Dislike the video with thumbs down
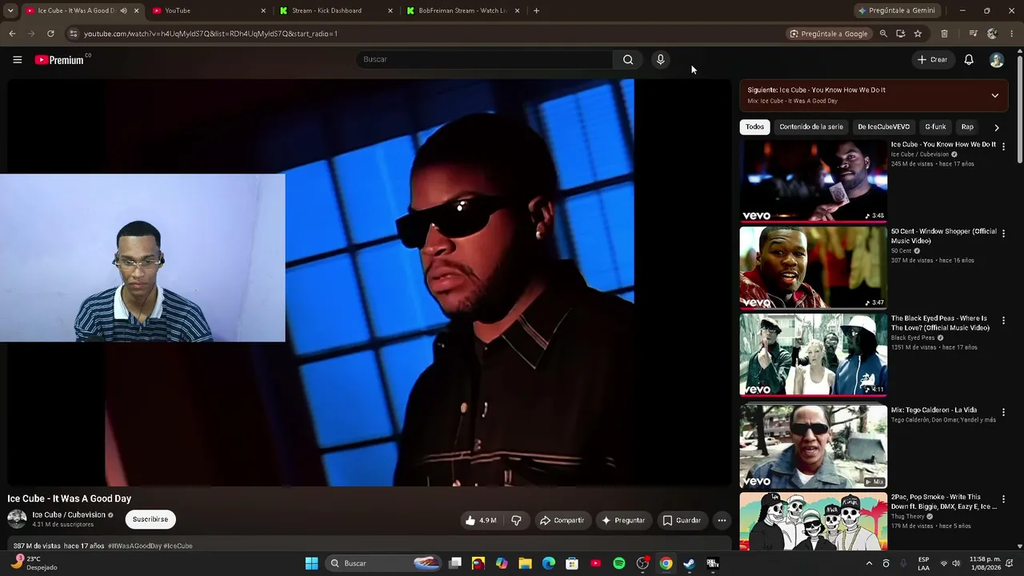Image resolution: width=1024 pixels, height=576 pixels. click(x=516, y=520)
